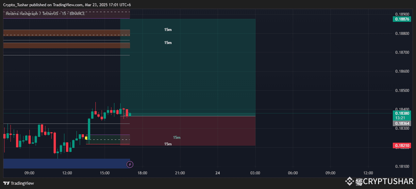Click the red 0.18210 price label

click(401, 145)
